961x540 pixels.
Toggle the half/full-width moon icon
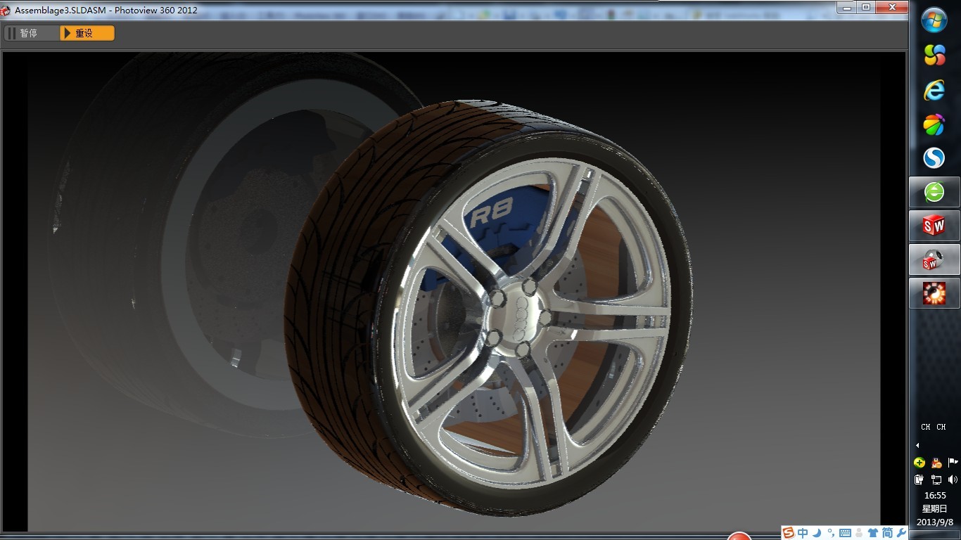[x=817, y=533]
